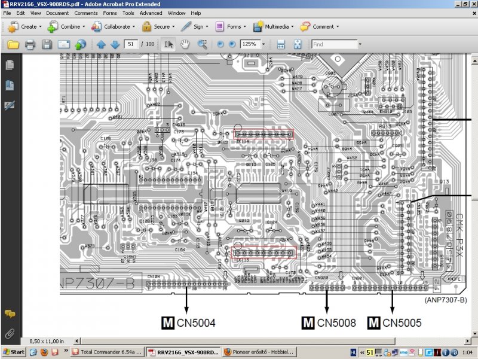Choose the Select tool cursor icon

coord(168,44)
